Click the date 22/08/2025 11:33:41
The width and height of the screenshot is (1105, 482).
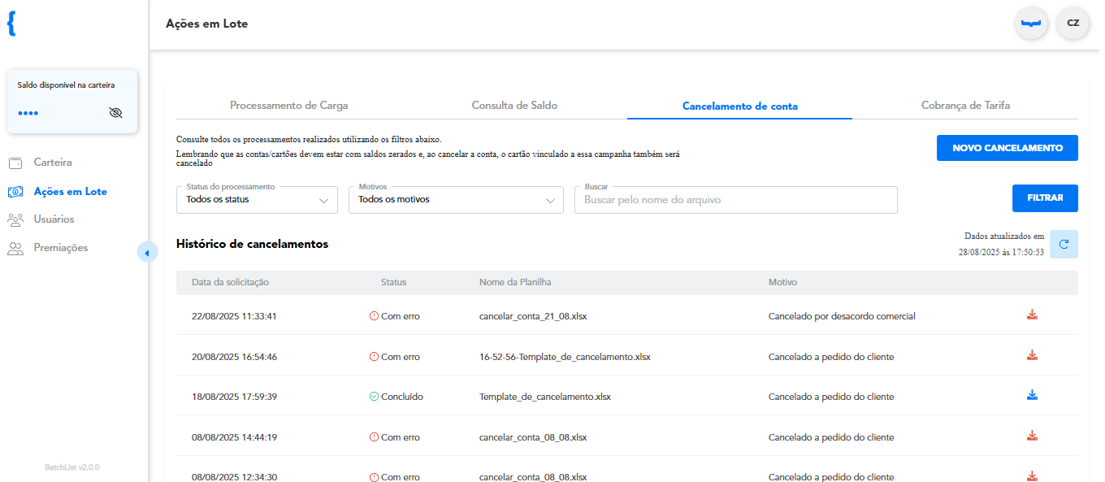tap(234, 316)
